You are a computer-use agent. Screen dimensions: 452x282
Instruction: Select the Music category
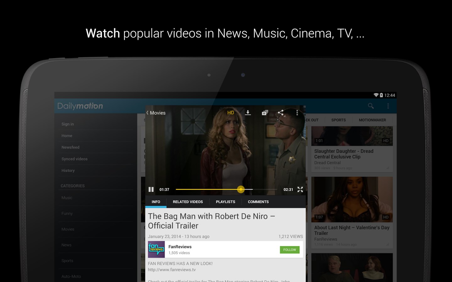coord(67,198)
